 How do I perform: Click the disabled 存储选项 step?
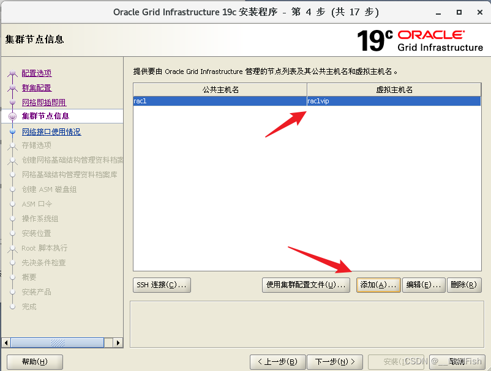coord(36,145)
